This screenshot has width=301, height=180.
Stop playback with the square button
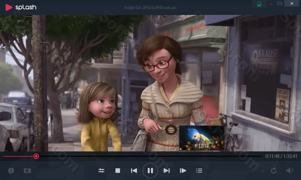point(118,171)
